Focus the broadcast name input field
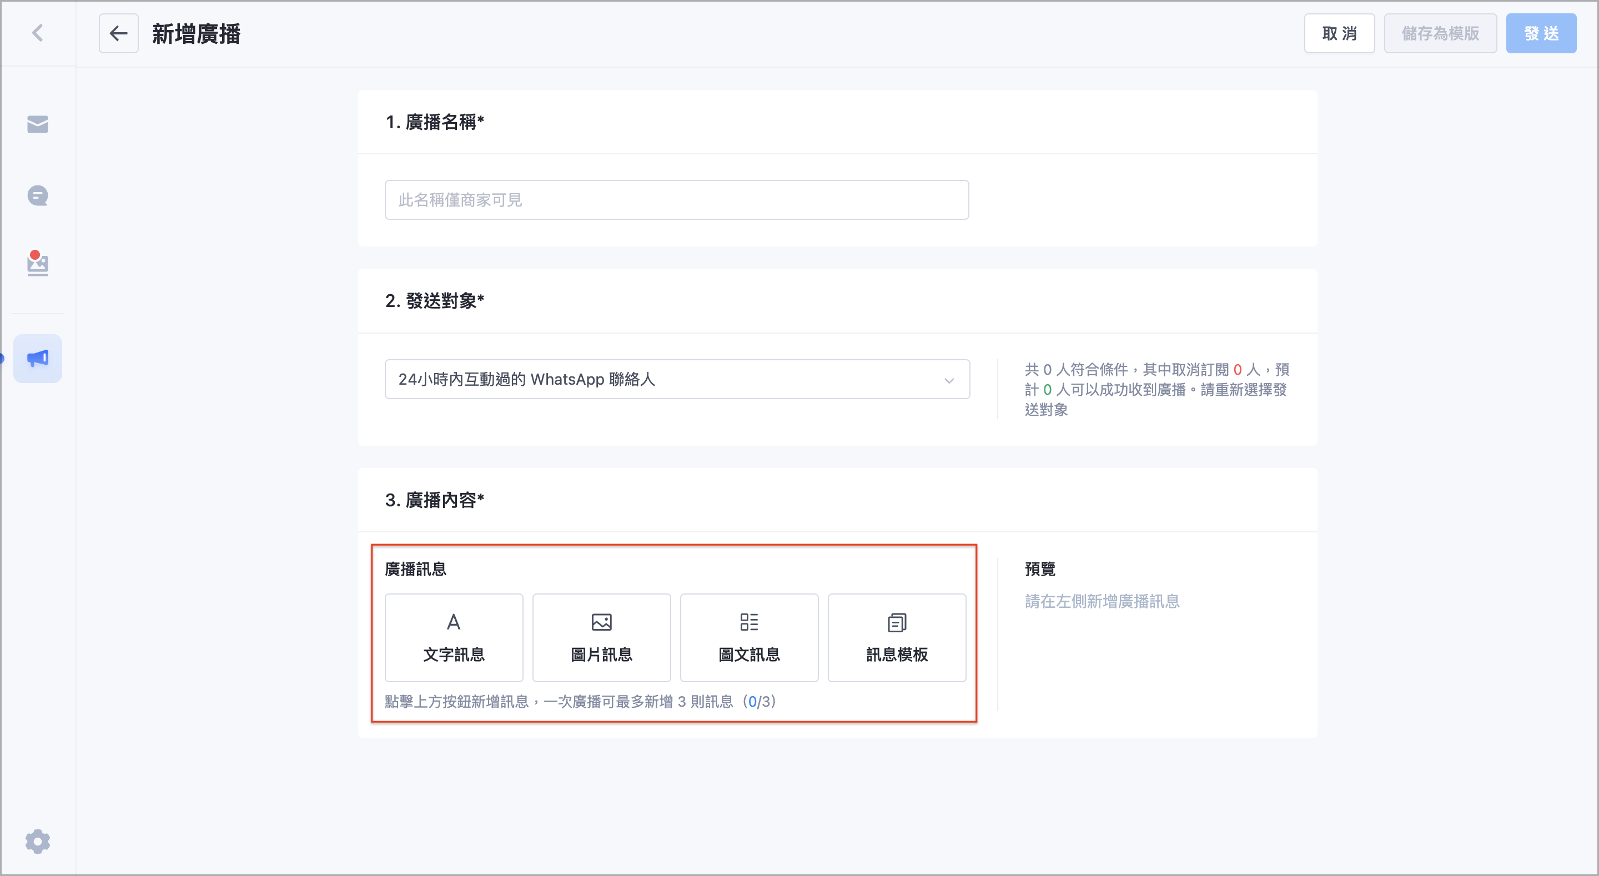This screenshot has height=876, width=1599. [x=677, y=200]
